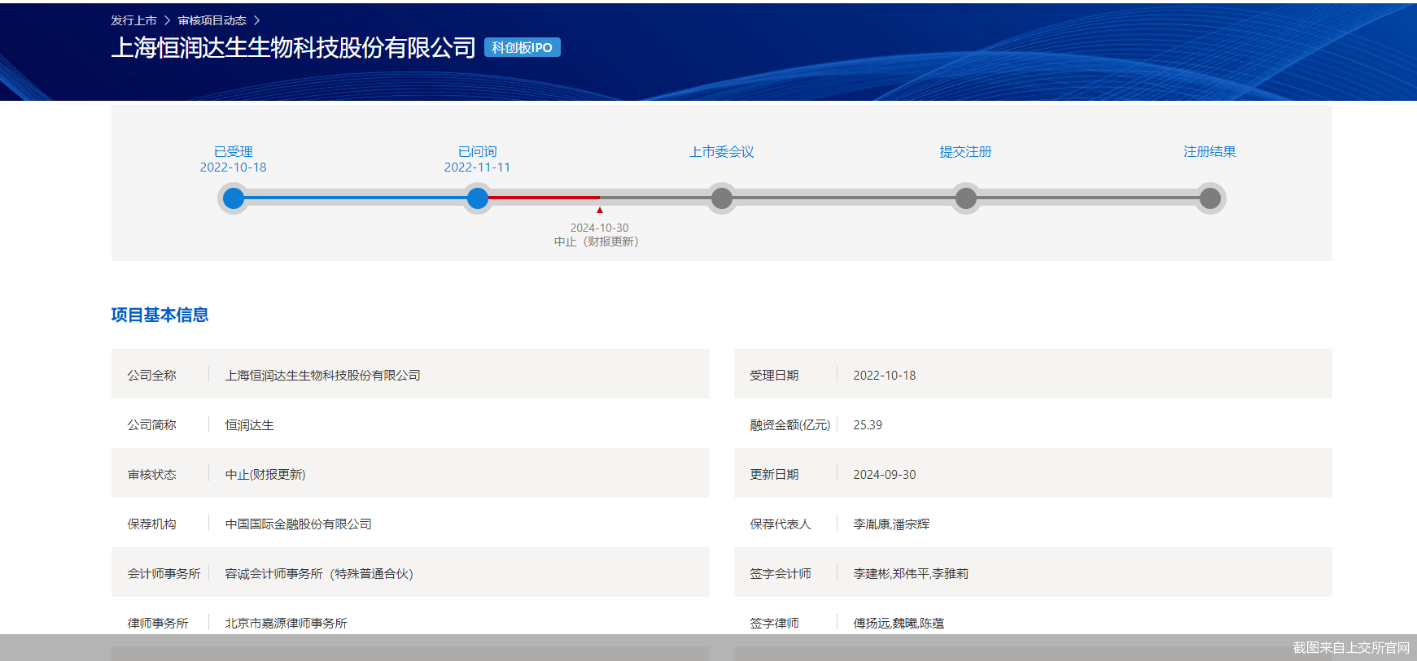Click the 已受理 timeline node circle

234,198
